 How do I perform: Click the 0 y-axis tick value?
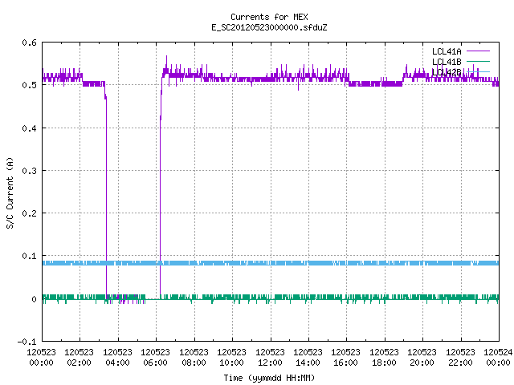tap(34, 299)
